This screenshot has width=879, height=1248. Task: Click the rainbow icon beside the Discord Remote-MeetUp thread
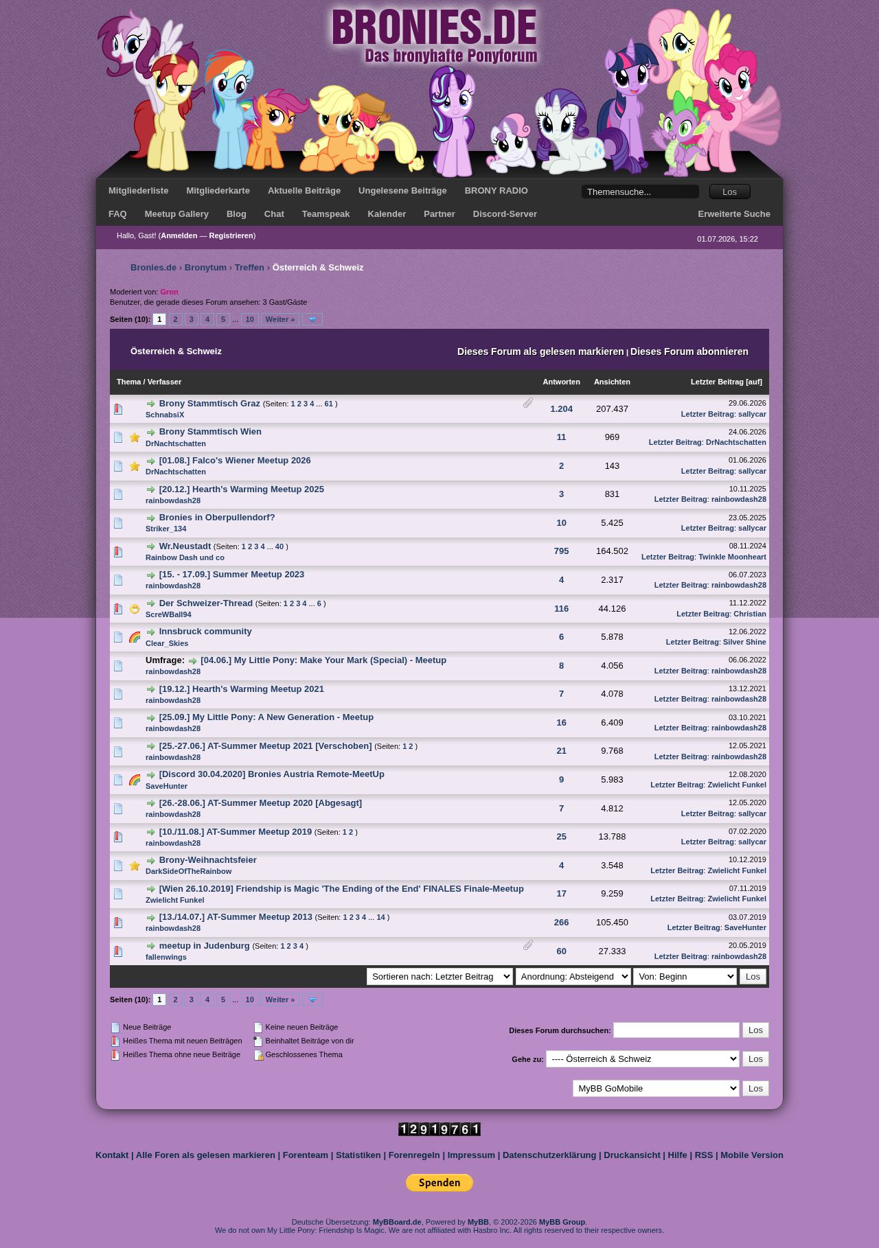pyautogui.click(x=135, y=780)
